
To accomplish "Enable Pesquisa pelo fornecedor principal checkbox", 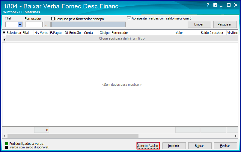I will click(53, 19).
